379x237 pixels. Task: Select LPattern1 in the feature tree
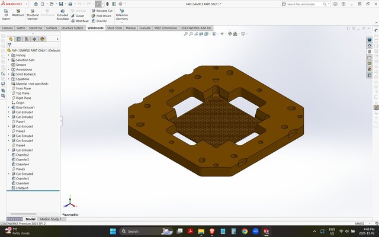23,188
